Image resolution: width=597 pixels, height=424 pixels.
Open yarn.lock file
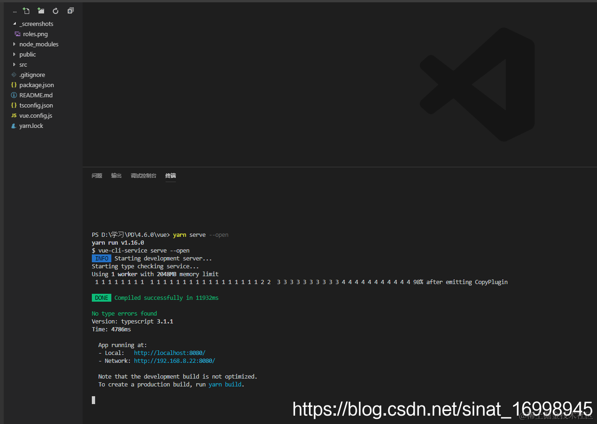coord(31,126)
